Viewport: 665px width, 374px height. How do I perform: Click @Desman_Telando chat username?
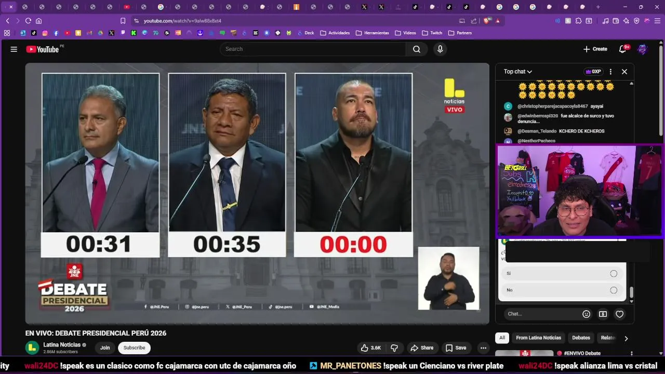click(537, 131)
